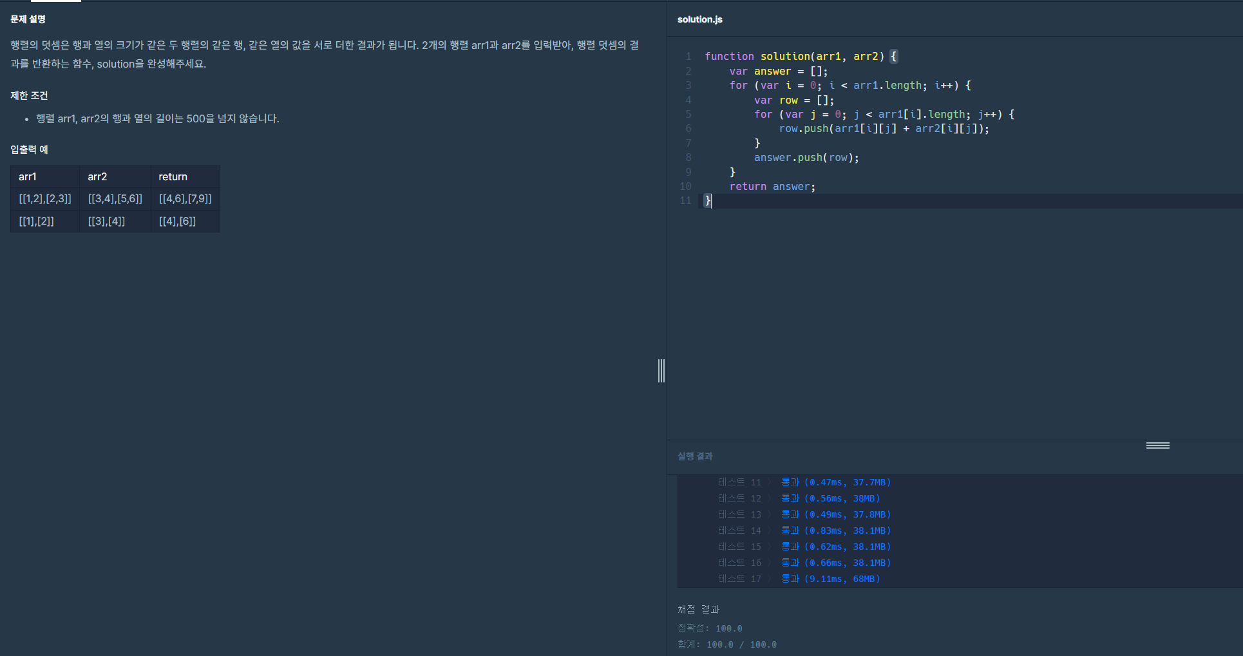Viewport: 1243px width, 656px height.
Task: Click 테스트 16 result row
Action: coord(804,563)
